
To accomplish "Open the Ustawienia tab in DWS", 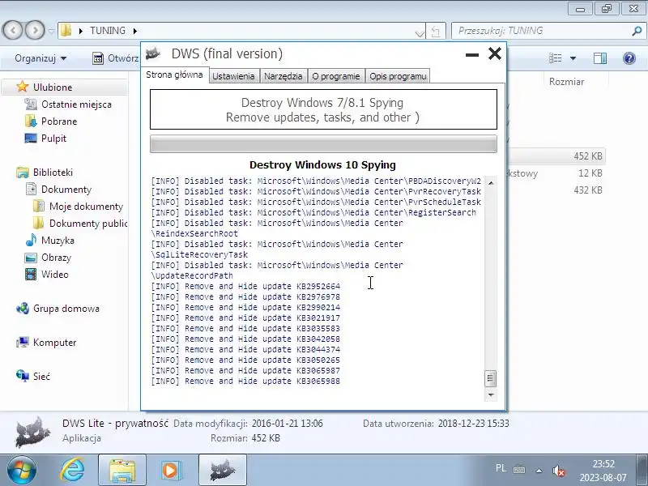I will [234, 76].
